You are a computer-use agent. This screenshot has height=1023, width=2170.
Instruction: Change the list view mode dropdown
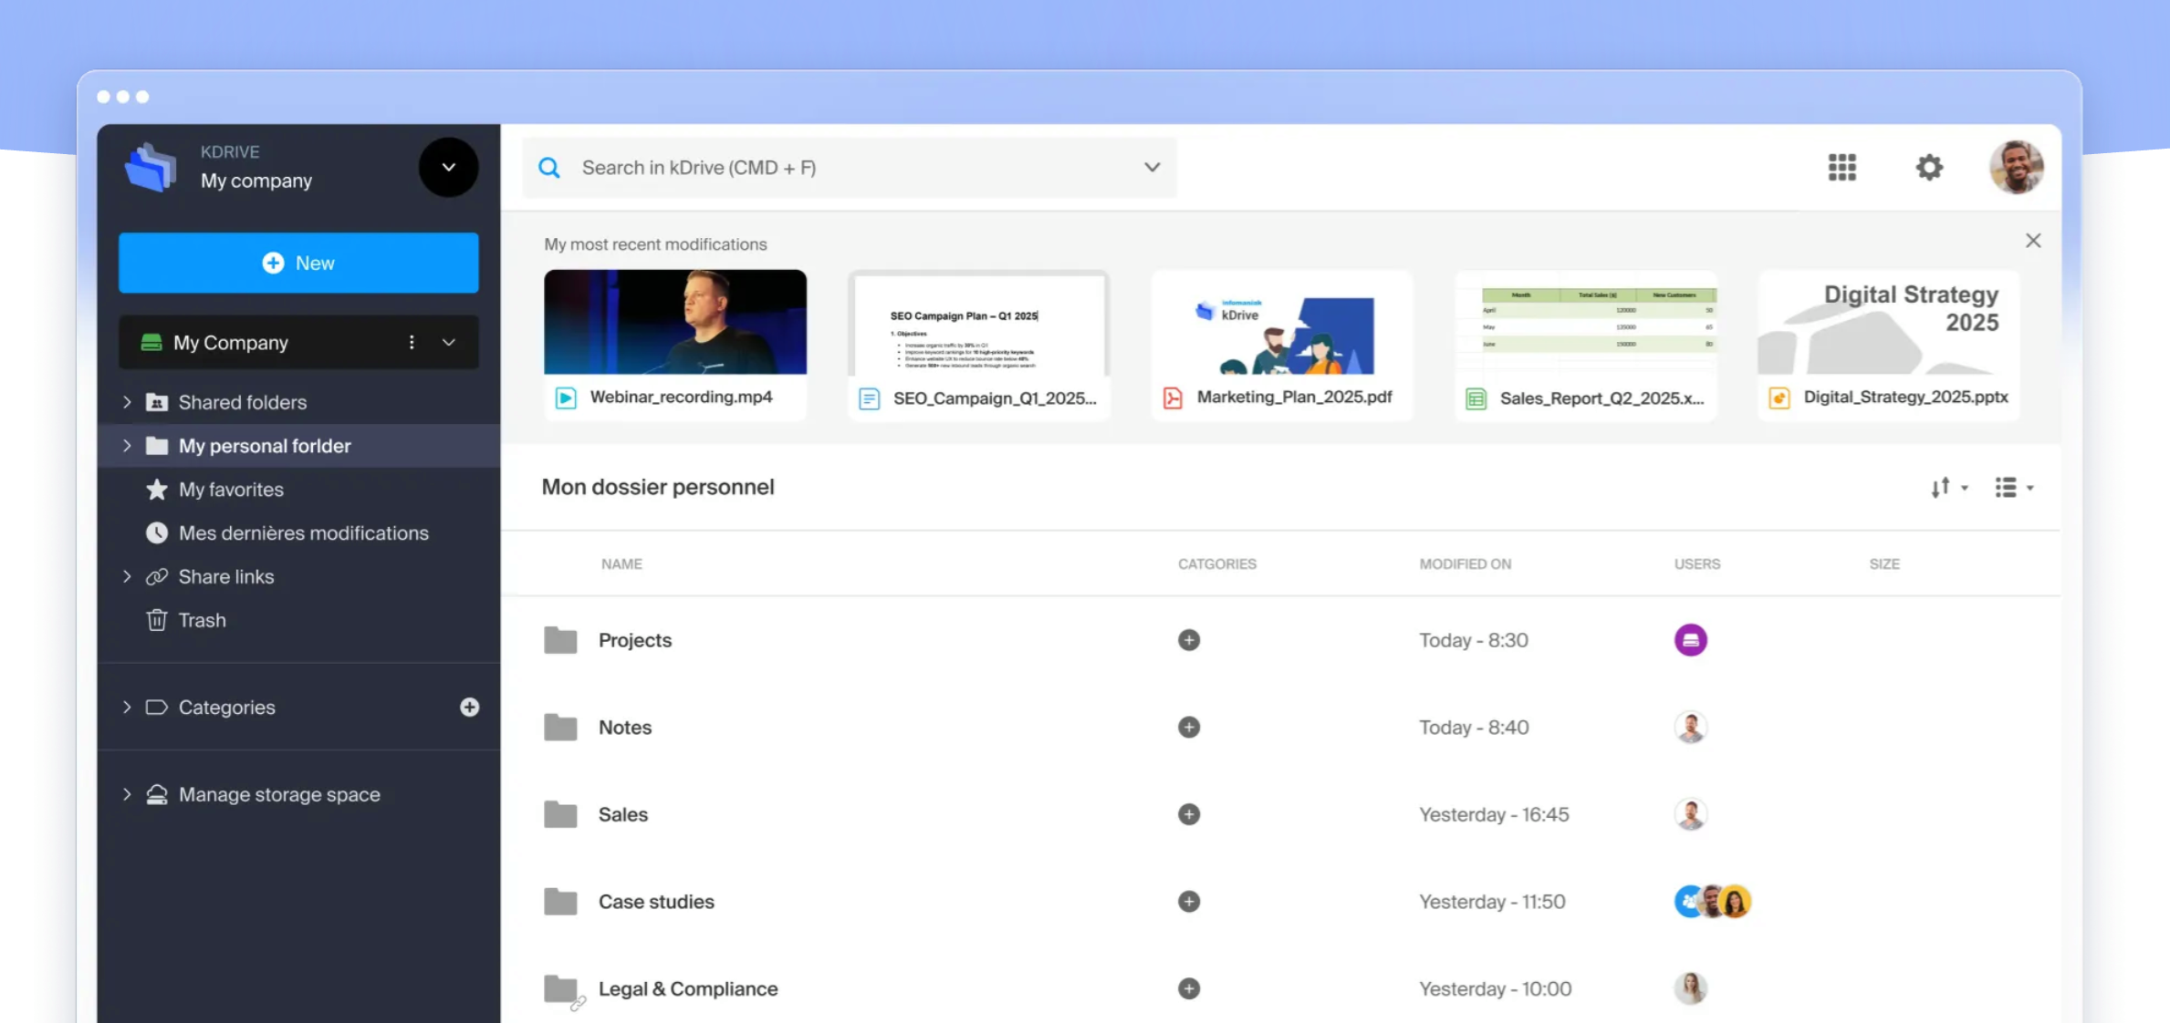[x=2014, y=488]
